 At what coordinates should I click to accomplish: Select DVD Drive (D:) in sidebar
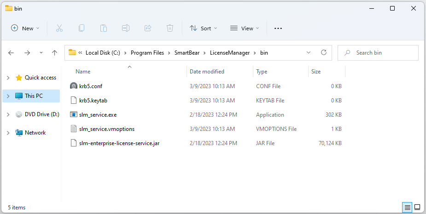click(x=42, y=114)
